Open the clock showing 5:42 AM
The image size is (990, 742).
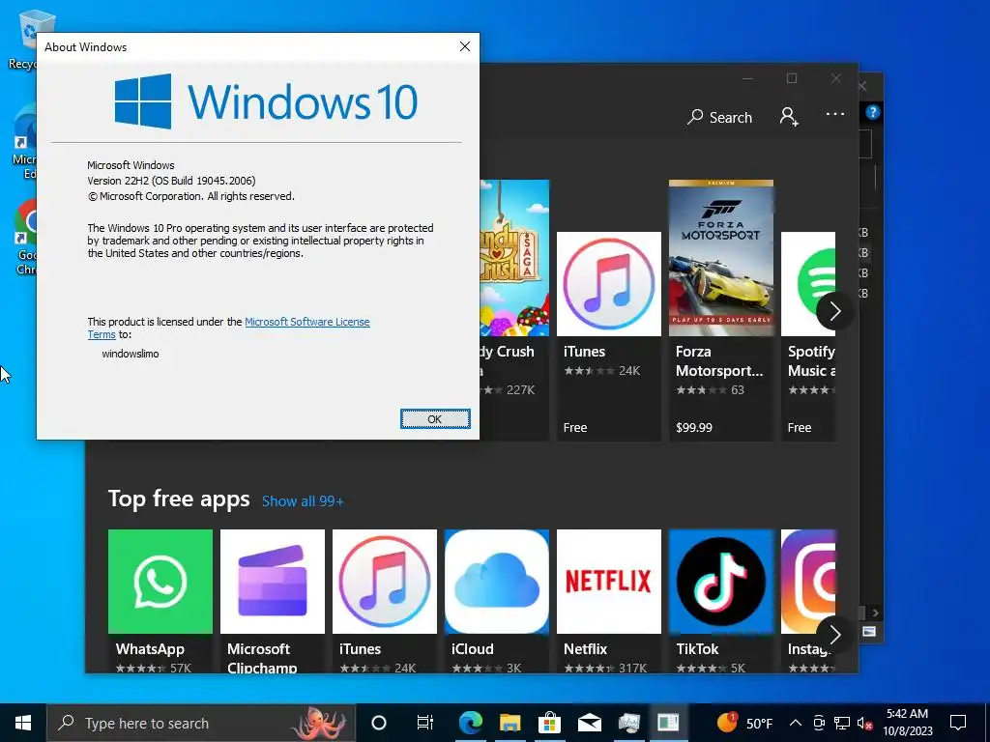907,723
